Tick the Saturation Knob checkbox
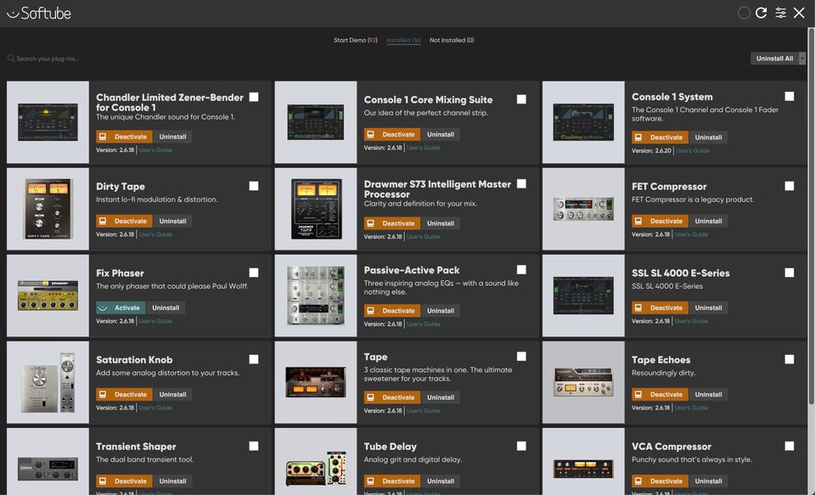Screen dimensions: 815x495 [x=254, y=359]
